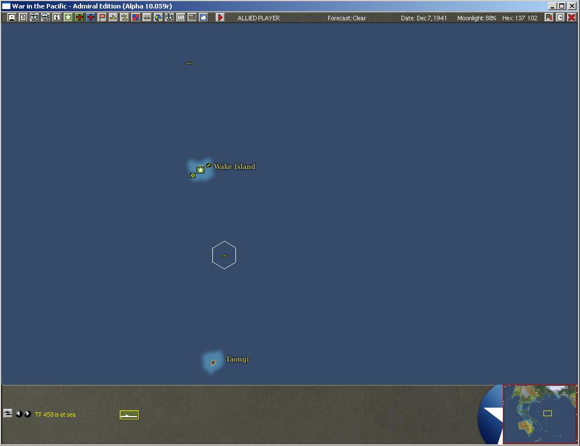Click the first toolbar icon with white square
The width and height of the screenshot is (580, 446).
[x=11, y=17]
